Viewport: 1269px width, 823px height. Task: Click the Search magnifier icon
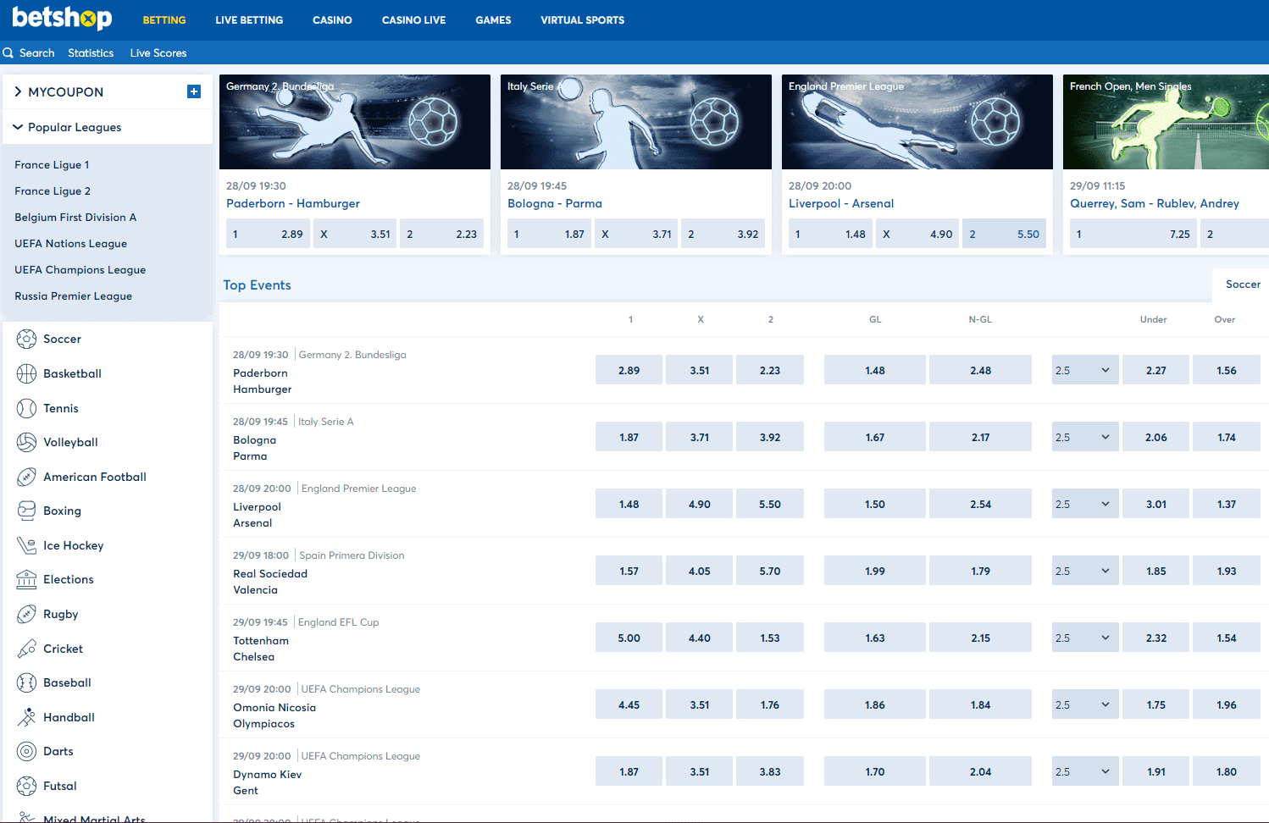click(x=8, y=52)
